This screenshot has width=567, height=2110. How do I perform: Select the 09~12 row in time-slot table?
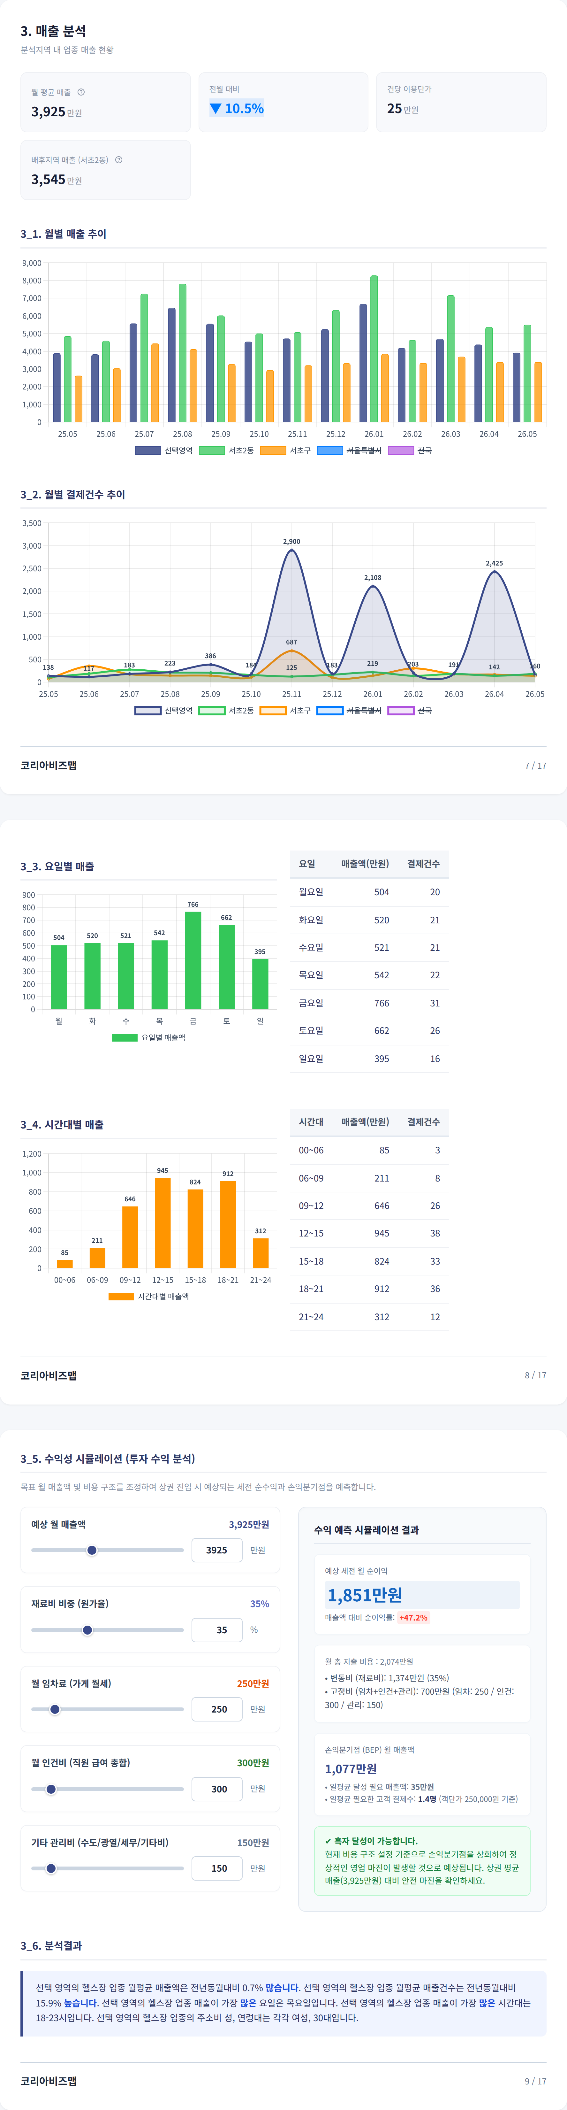(369, 1206)
